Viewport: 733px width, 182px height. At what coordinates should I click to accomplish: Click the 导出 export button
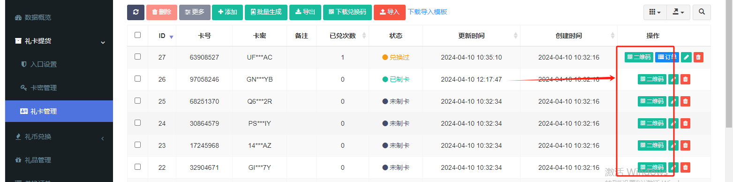click(305, 12)
